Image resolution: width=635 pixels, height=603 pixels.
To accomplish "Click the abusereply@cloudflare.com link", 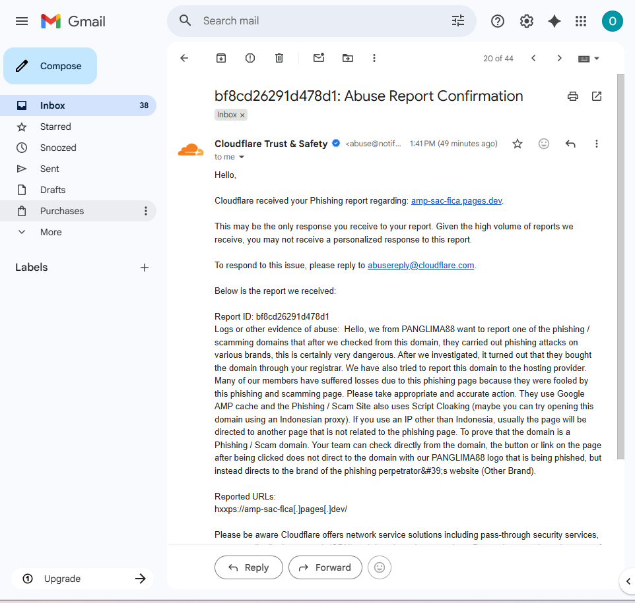I will 420,266.
